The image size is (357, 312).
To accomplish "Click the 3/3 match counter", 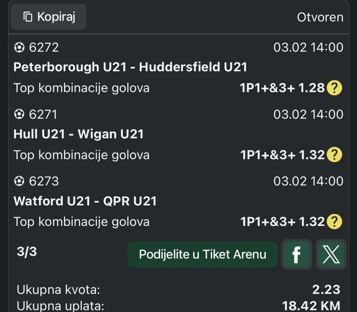I will (27, 252).
